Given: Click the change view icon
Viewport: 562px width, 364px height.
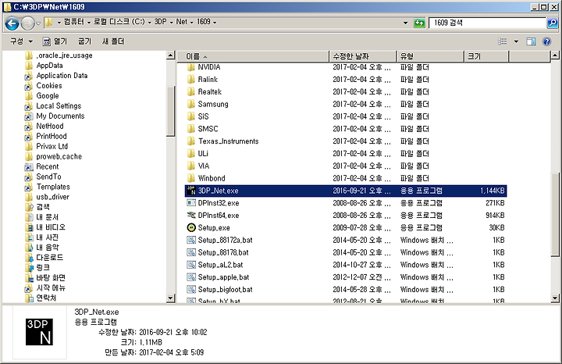Looking at the screenshot, I should (503, 41).
